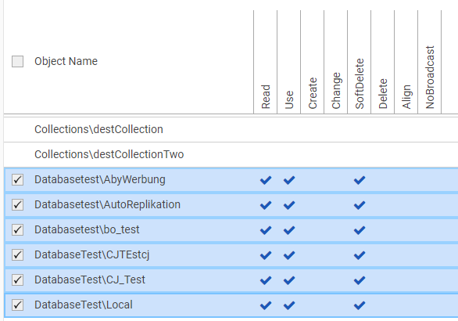Click the NoBroadcast column header

click(x=430, y=78)
